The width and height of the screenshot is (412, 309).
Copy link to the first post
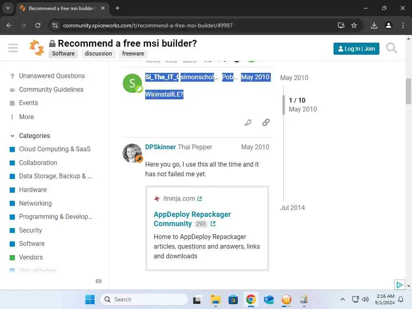[x=266, y=122]
